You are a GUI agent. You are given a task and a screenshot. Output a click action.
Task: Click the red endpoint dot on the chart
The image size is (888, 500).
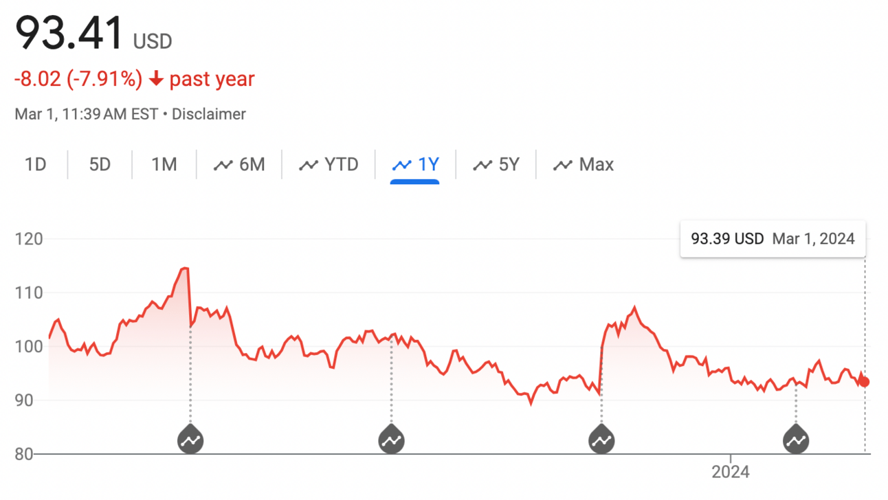[865, 382]
